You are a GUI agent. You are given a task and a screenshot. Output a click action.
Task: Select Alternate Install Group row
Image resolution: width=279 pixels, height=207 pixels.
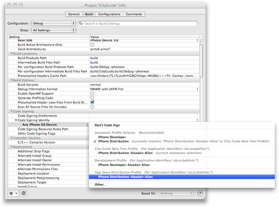[x=49, y=156]
